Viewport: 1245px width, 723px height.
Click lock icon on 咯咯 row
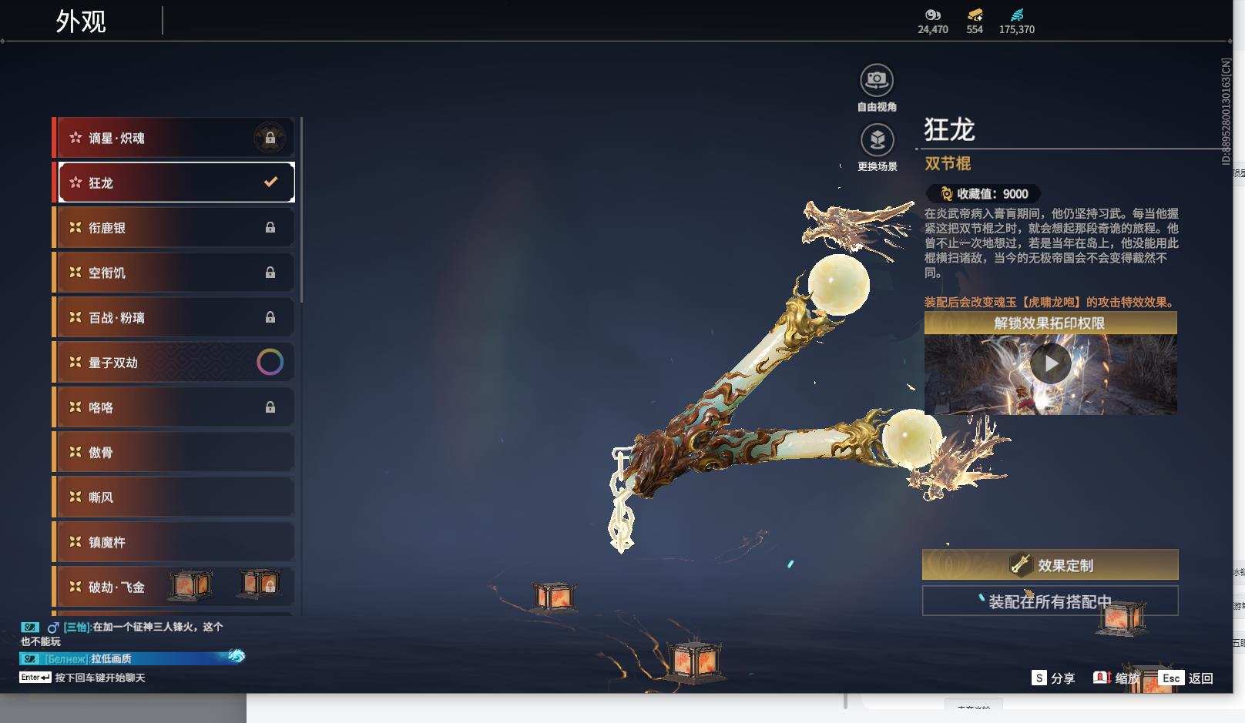coord(270,407)
